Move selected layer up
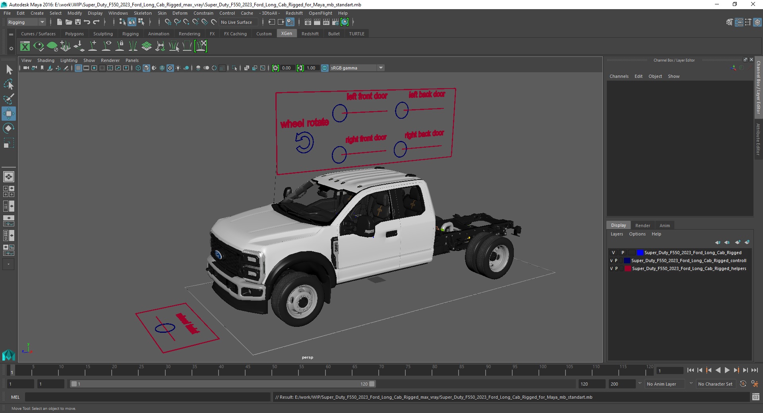 click(718, 242)
